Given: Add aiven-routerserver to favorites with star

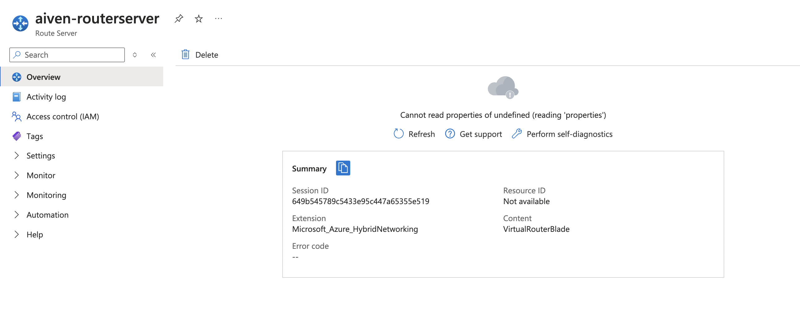Looking at the screenshot, I should [199, 18].
